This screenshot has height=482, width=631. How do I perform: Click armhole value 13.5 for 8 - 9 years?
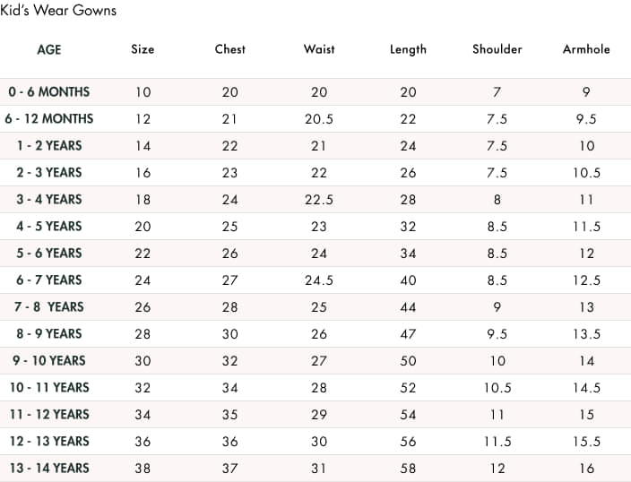pyautogui.click(x=586, y=334)
